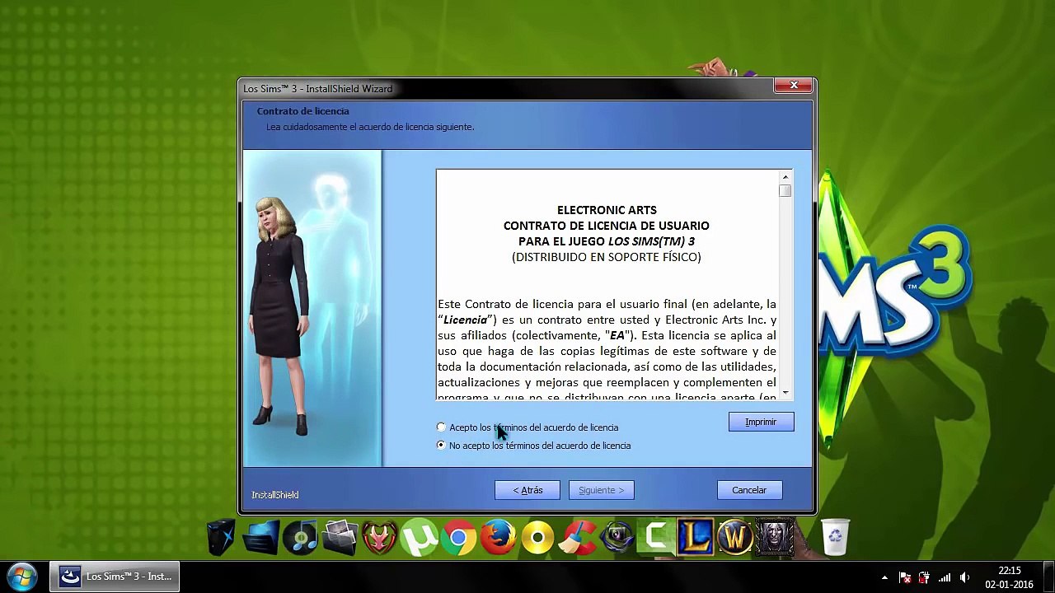1055x593 pixels.
Task: Open the volume speaker tray icon
Action: [964, 577]
